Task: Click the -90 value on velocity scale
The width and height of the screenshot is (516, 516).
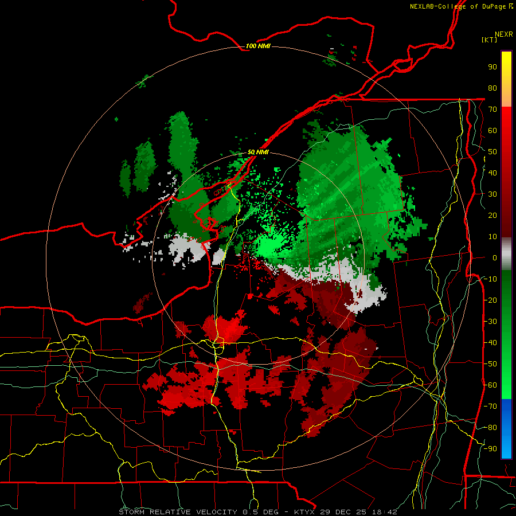Action: tap(490, 449)
